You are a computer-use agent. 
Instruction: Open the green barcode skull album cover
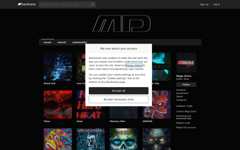124,139
